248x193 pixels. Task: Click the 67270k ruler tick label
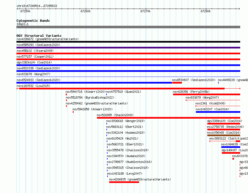pyautogui.click(x=145, y=11)
